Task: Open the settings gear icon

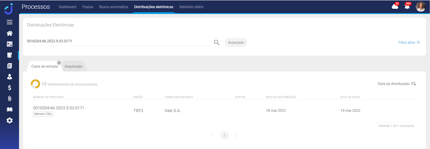Action: 10,120
